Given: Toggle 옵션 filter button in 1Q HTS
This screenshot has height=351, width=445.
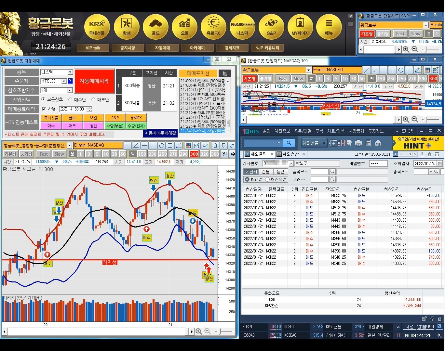Looking at the screenshot, I should click(x=280, y=172).
